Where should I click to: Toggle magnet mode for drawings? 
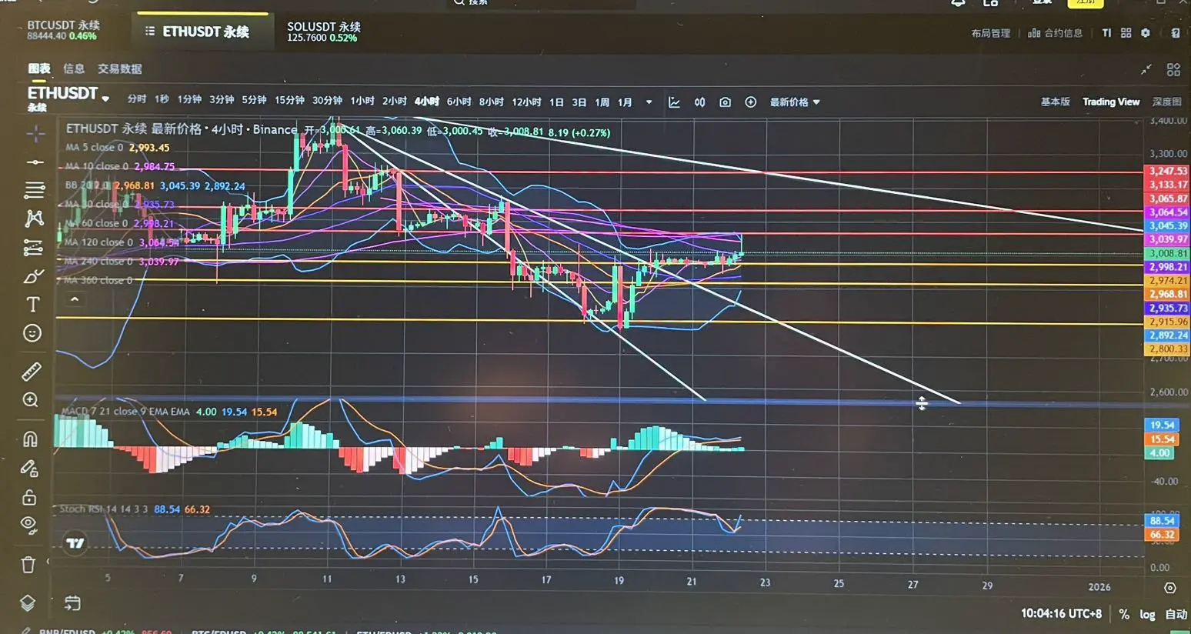30,439
